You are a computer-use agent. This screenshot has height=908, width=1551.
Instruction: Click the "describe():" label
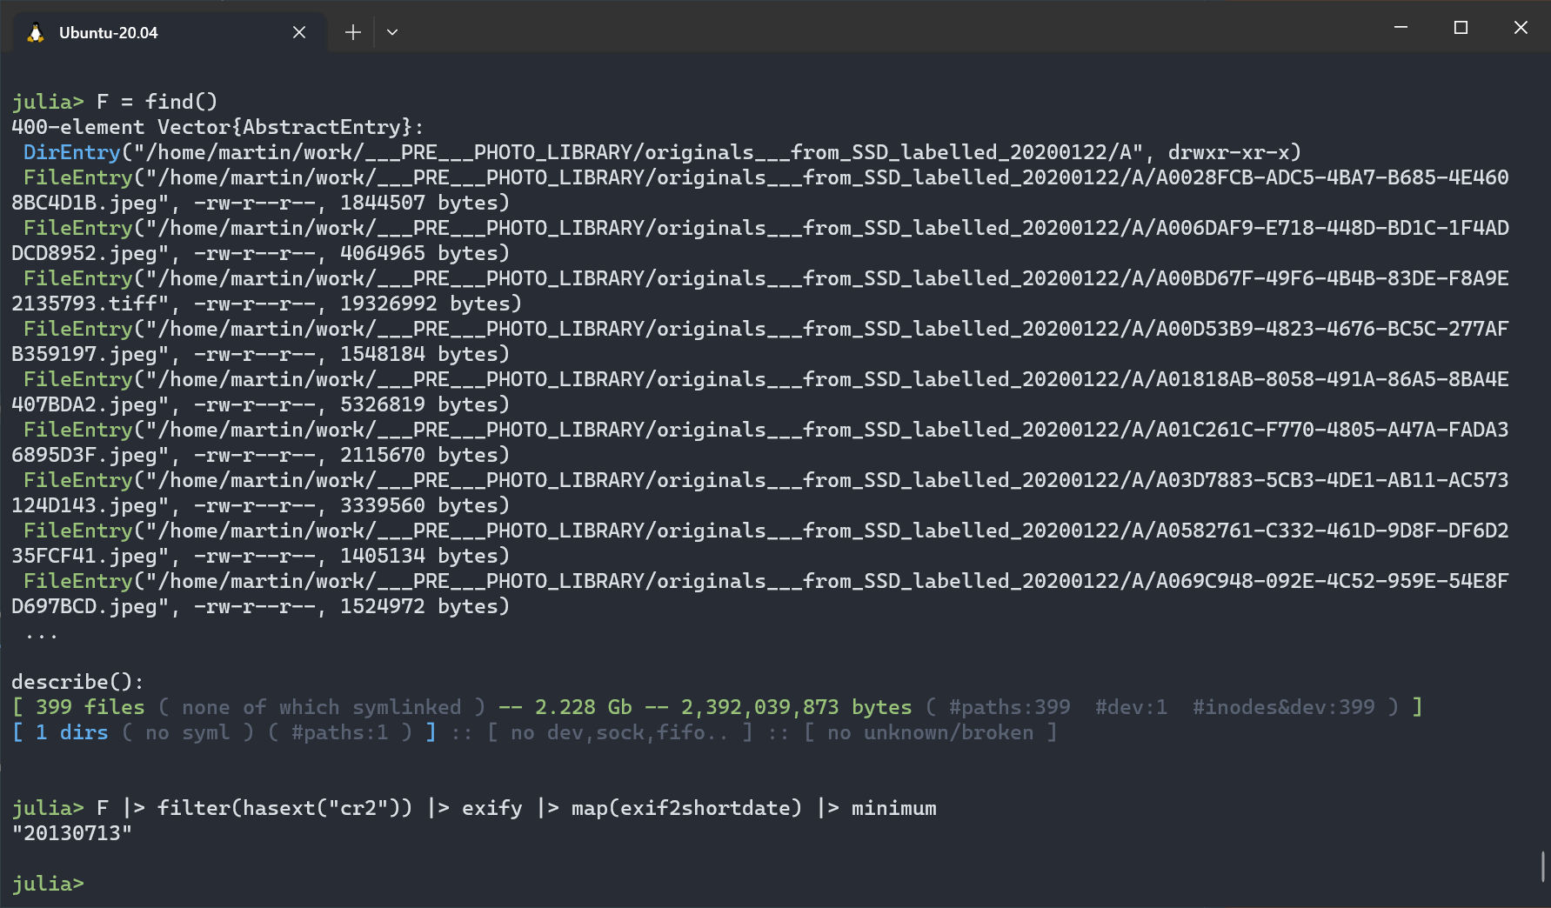point(77,682)
